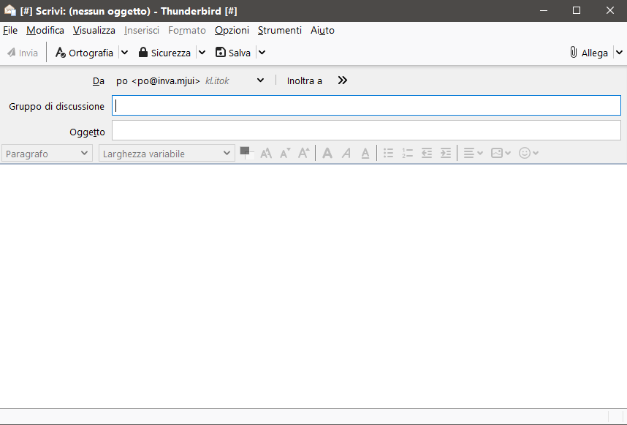Click the Invia send button
Image resolution: width=627 pixels, height=425 pixels.
23,53
